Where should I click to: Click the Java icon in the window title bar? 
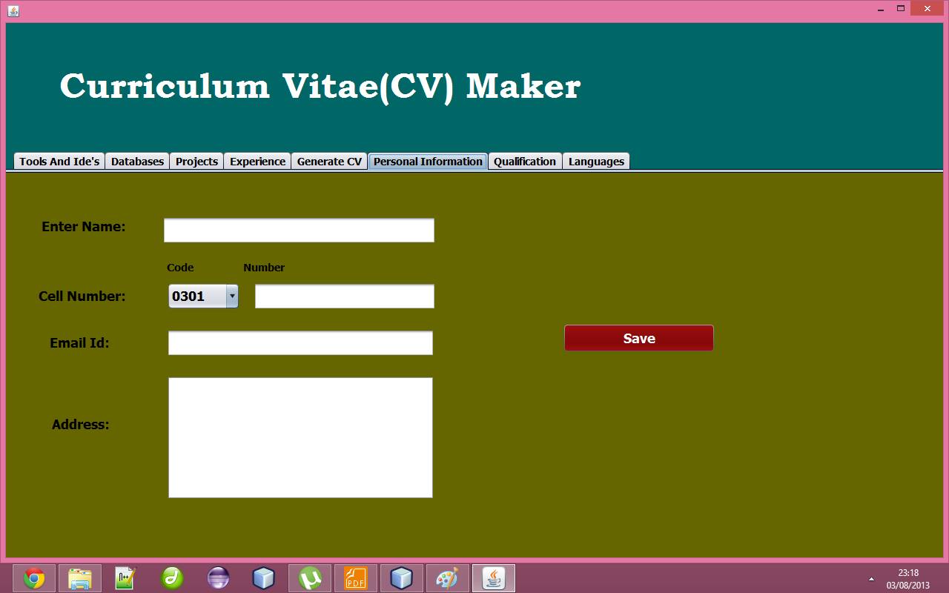pyautogui.click(x=13, y=10)
